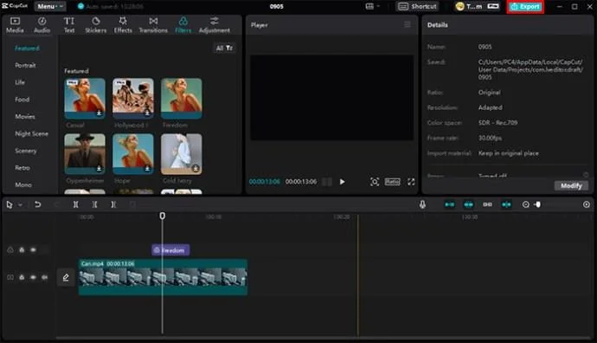Toggle the main track magnet
The width and height of the screenshot is (597, 343).
click(x=449, y=204)
